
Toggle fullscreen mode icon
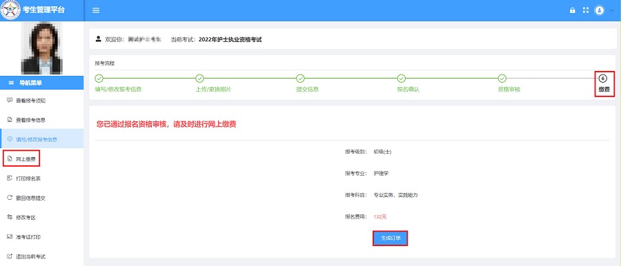pos(586,10)
